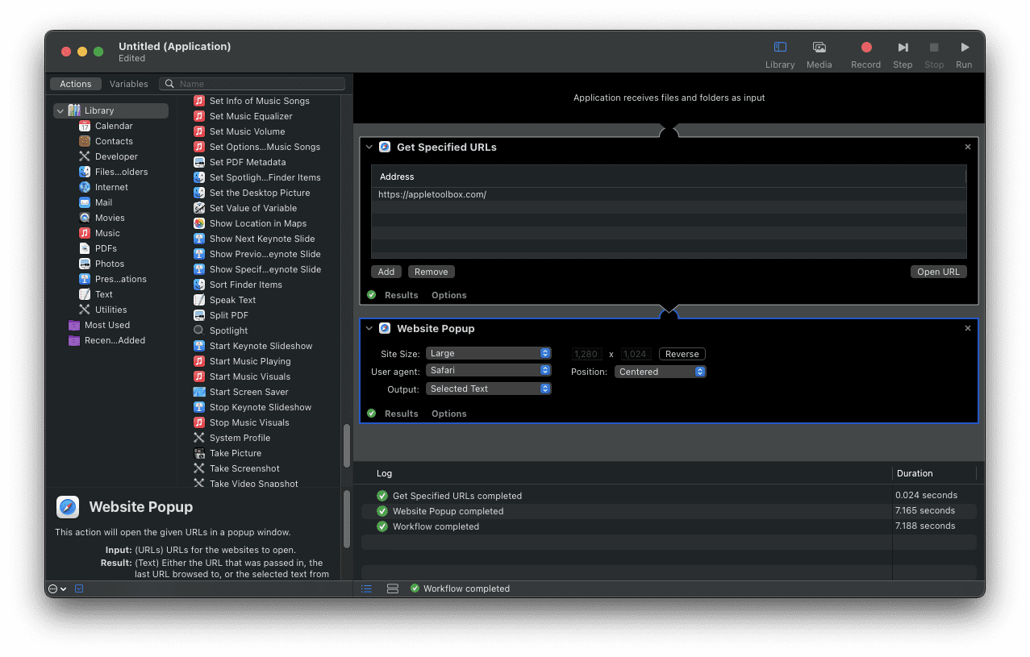Switch to the Variables tab
Viewport: 1030px width, 657px height.
click(129, 84)
